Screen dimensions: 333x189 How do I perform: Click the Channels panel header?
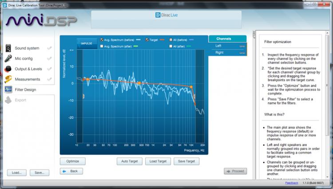(228, 39)
